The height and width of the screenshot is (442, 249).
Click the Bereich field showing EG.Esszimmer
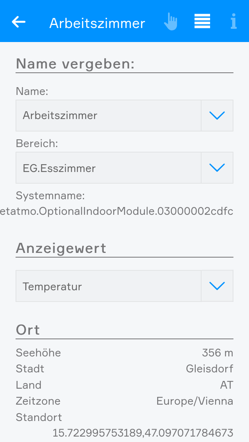point(109,168)
